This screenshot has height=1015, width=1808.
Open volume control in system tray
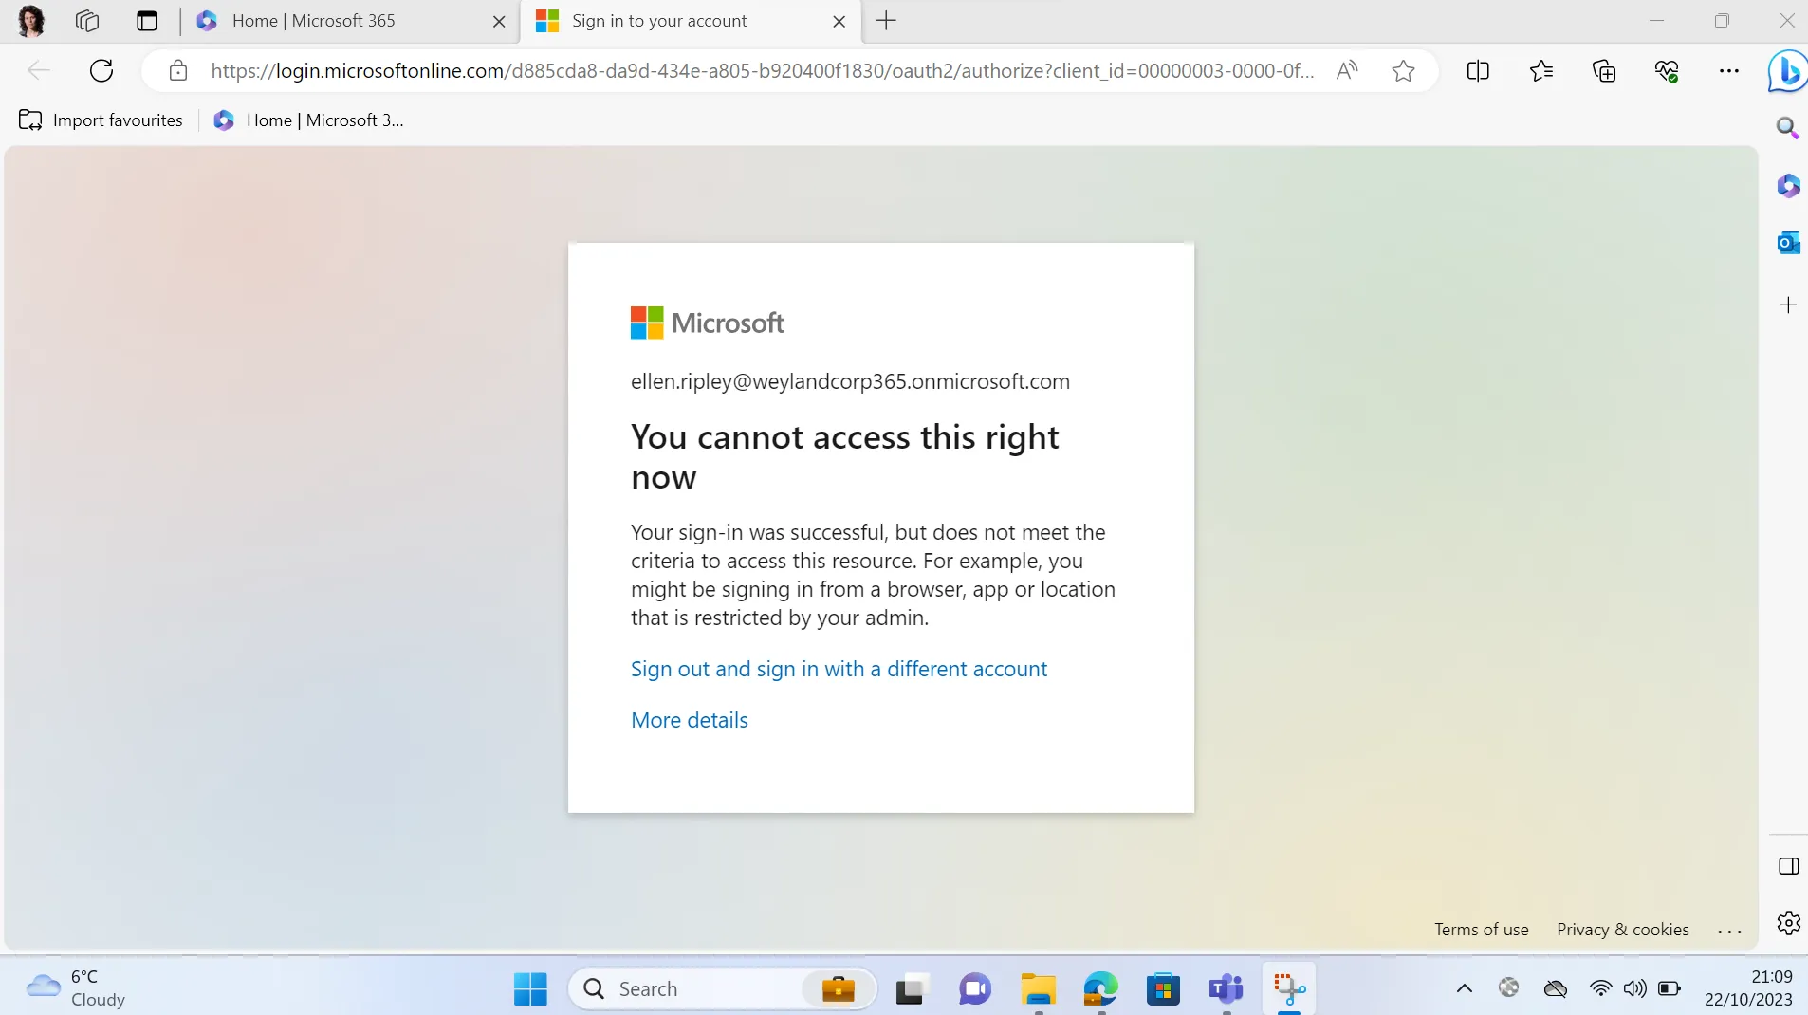1634,988
